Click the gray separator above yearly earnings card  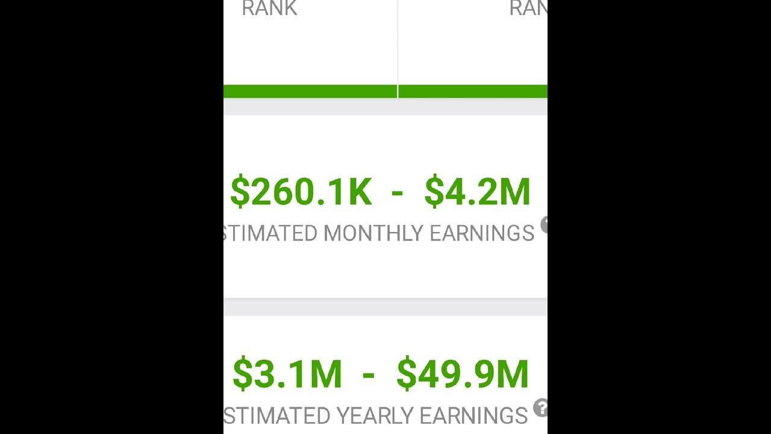coord(385,307)
